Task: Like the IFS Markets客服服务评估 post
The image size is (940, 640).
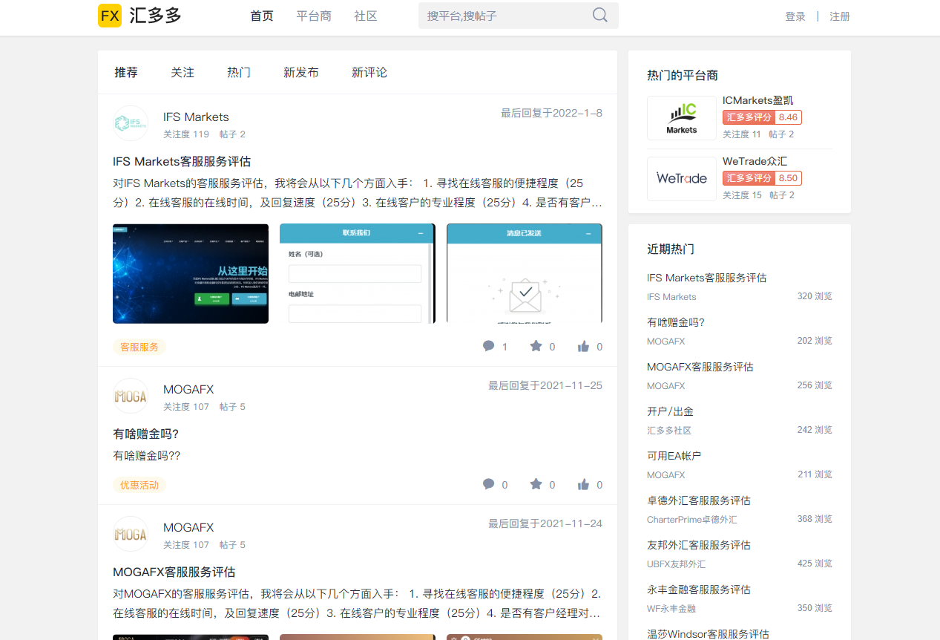Action: (583, 346)
